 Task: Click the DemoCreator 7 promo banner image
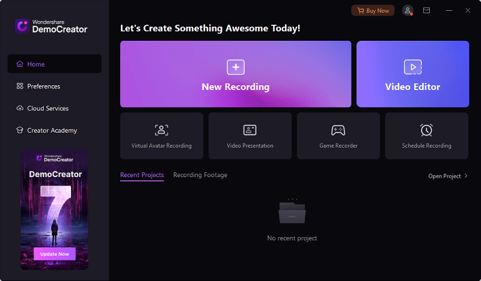coord(55,210)
